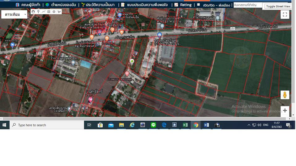
Task: Click the ร้านก๋วยเตี๋ยว restaurant marker
Action: point(107,38)
